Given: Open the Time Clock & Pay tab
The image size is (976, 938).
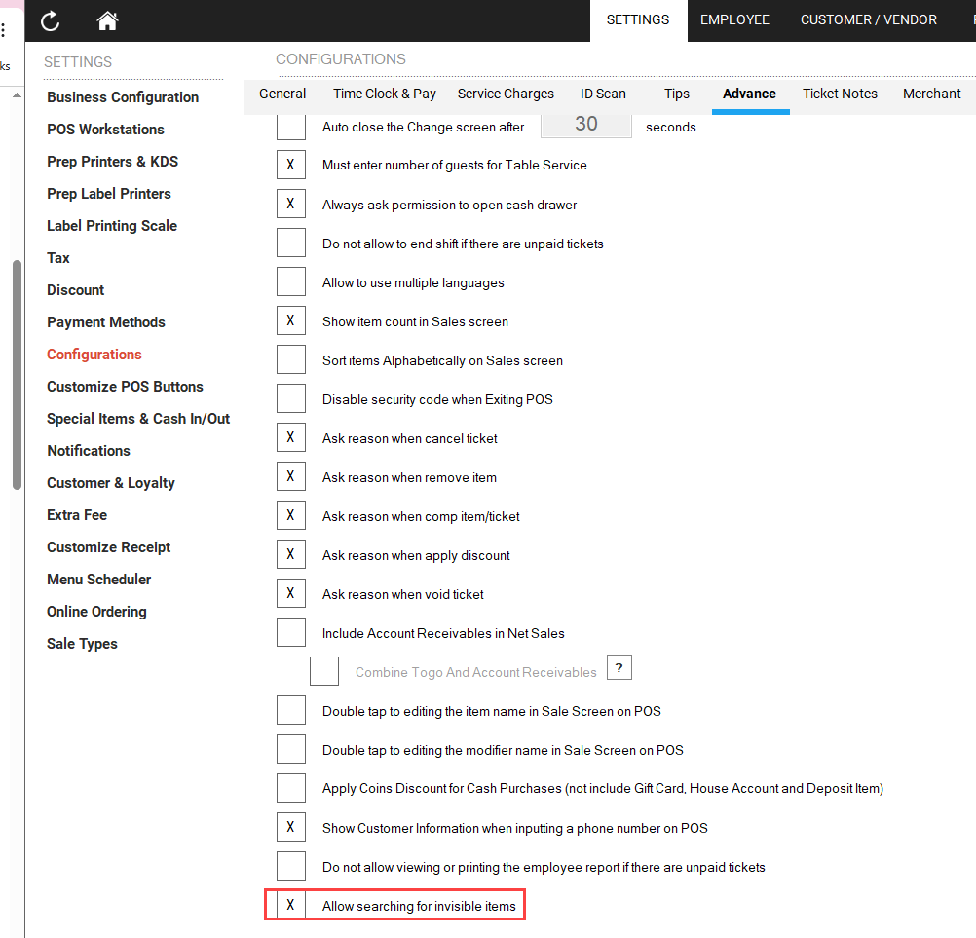Looking at the screenshot, I should pyautogui.click(x=384, y=94).
